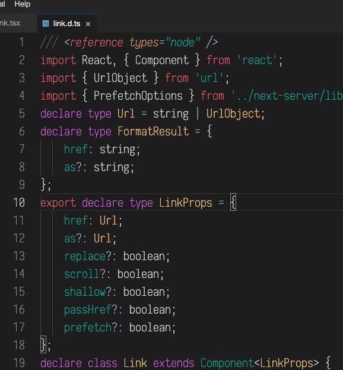Click the highlighted closing brace on line 18

(x=43, y=344)
